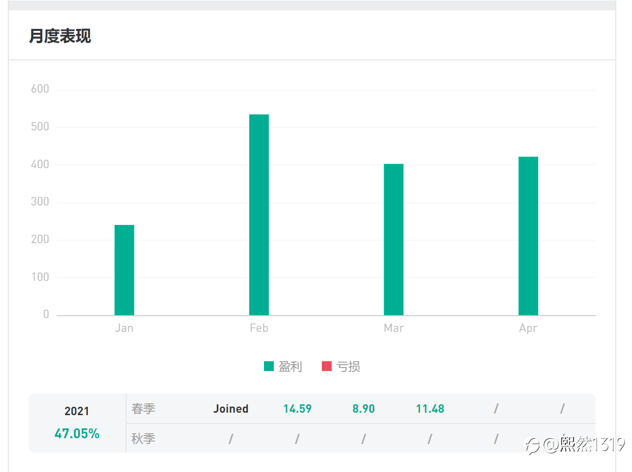Click the 100 y-axis label
Screen dimensions: 632x472
point(40,277)
